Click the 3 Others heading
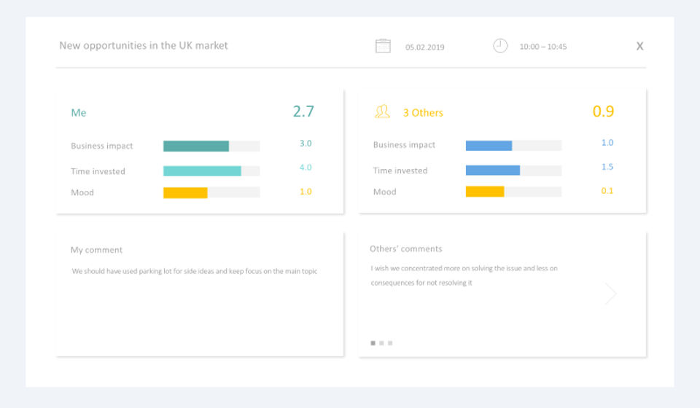Screen dimensions: 700x408 coord(423,113)
